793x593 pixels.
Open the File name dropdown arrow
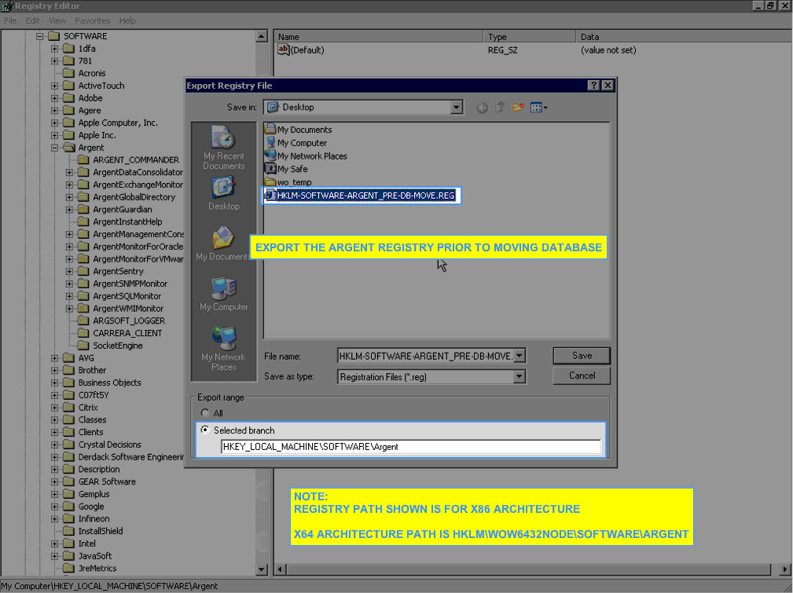(519, 357)
